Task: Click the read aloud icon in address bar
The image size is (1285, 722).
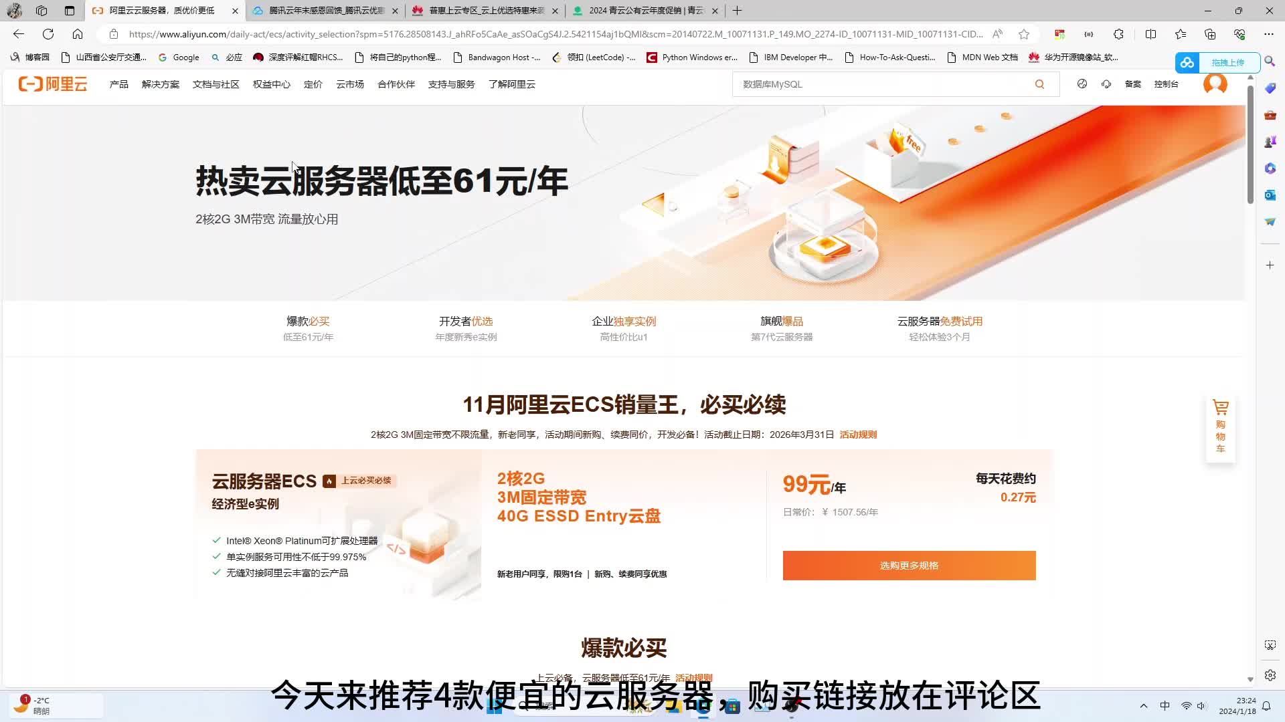Action: 997,34
